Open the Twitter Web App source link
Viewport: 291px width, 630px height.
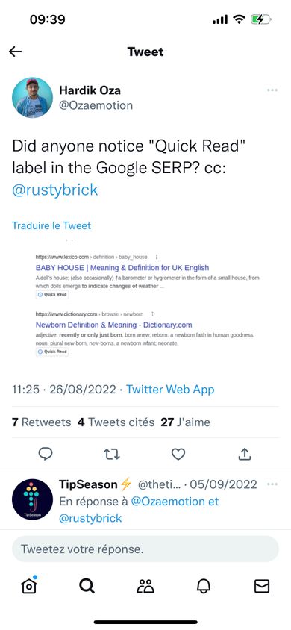[170, 390]
